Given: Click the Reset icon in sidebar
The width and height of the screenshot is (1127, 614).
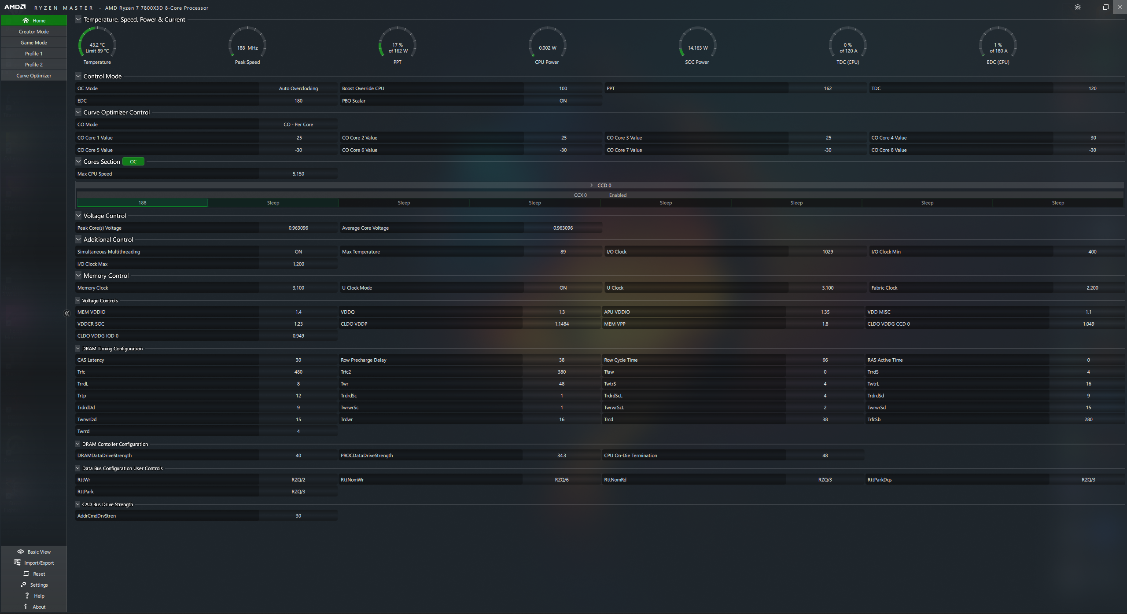Looking at the screenshot, I should pyautogui.click(x=26, y=574).
